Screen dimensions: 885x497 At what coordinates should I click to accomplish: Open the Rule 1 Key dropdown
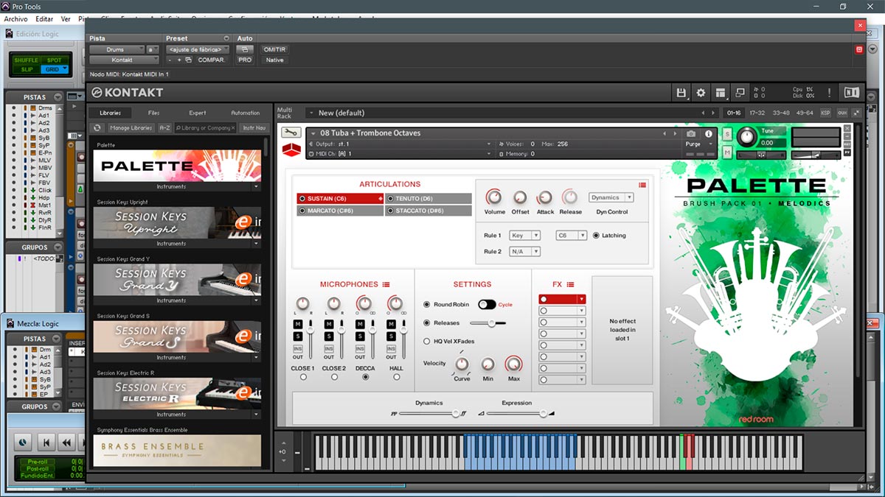(525, 236)
